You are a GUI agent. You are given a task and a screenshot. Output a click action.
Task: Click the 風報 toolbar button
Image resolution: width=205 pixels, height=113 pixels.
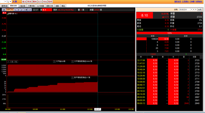[50, 2]
